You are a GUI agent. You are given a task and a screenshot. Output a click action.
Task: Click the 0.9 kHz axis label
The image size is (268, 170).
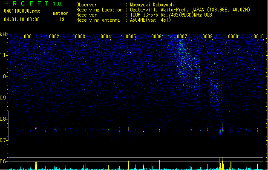pos(3,98)
